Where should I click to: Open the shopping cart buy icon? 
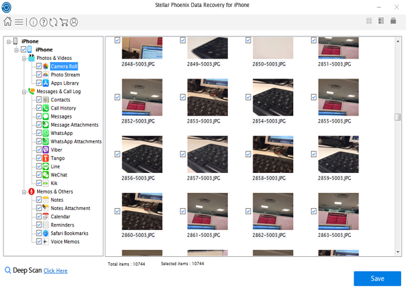click(64, 22)
